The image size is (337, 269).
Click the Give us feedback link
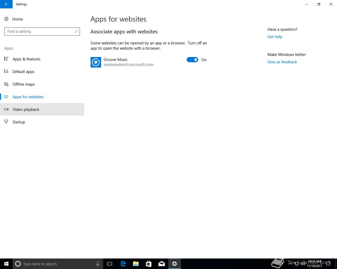[282, 62]
